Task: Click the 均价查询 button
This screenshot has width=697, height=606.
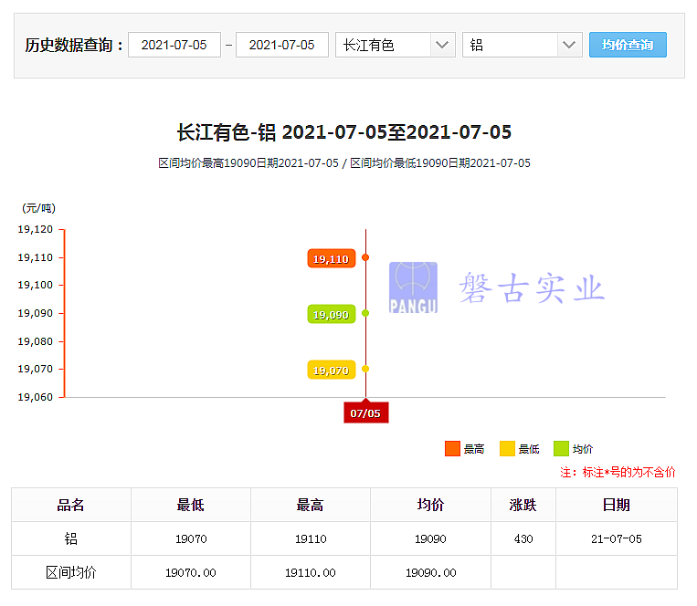Action: 628,45
